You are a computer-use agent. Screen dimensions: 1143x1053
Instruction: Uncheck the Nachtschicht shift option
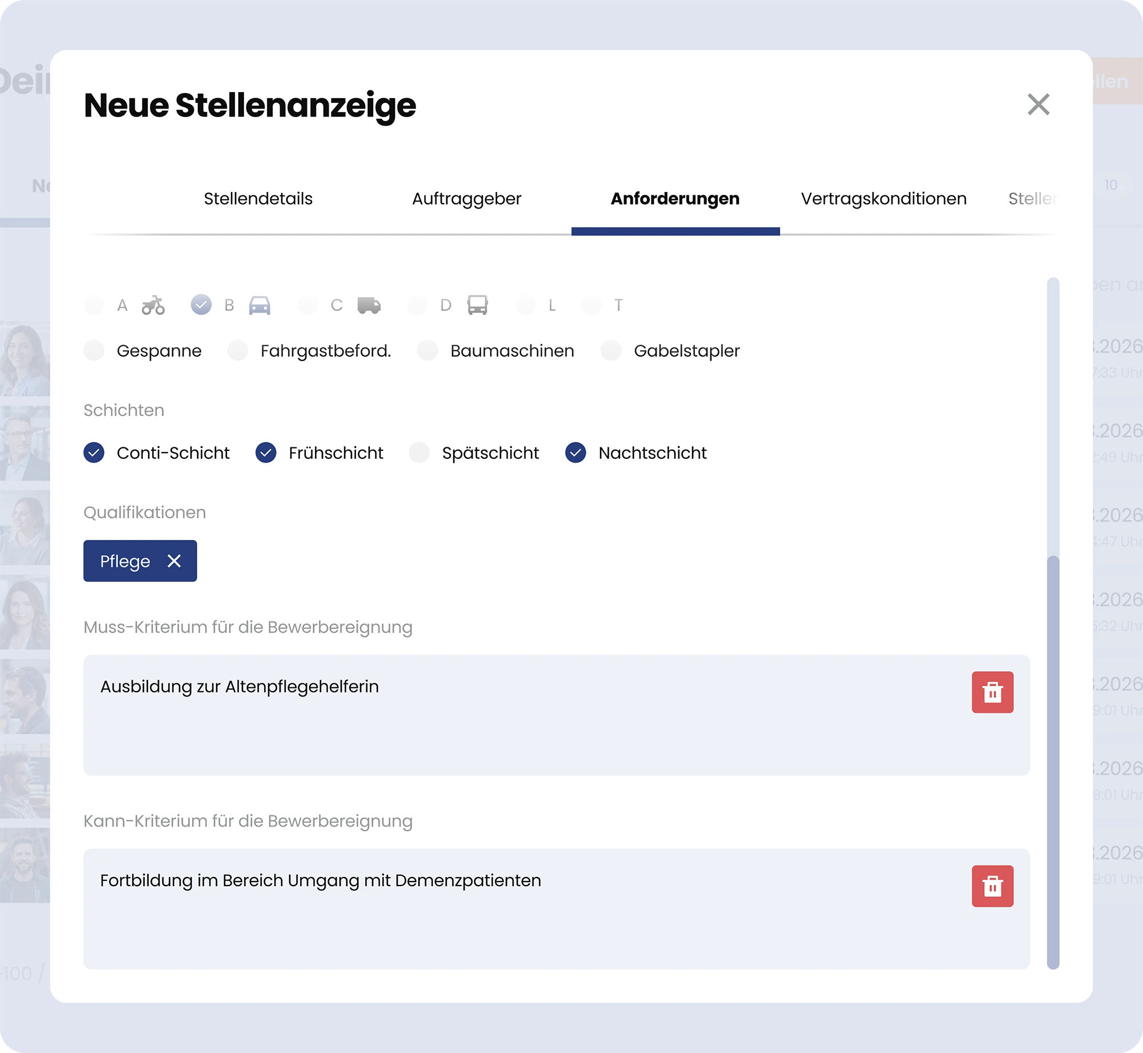576,453
